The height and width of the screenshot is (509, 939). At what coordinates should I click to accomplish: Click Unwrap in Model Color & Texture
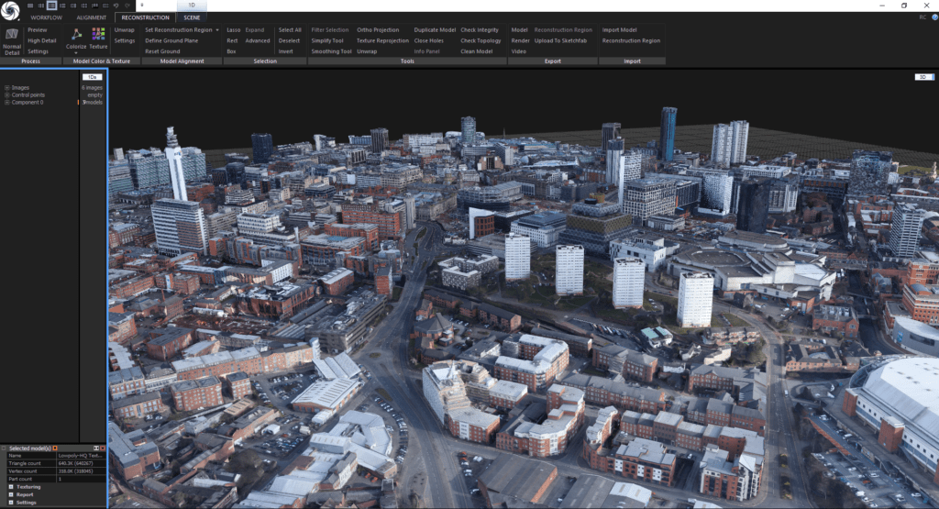pyautogui.click(x=124, y=30)
